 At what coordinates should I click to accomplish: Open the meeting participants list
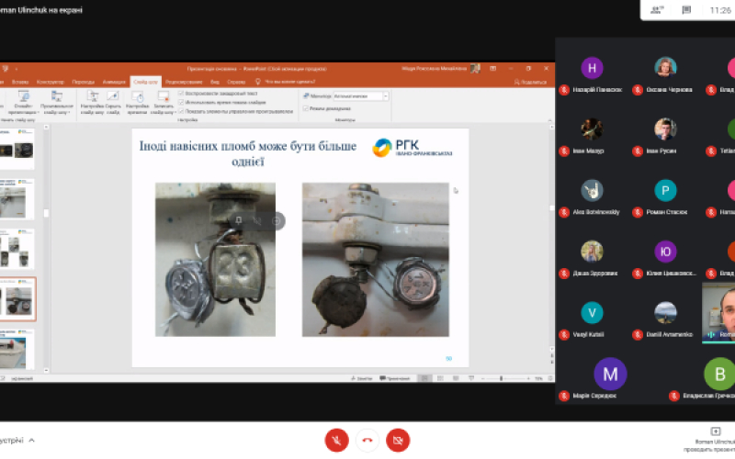pyautogui.click(x=657, y=10)
